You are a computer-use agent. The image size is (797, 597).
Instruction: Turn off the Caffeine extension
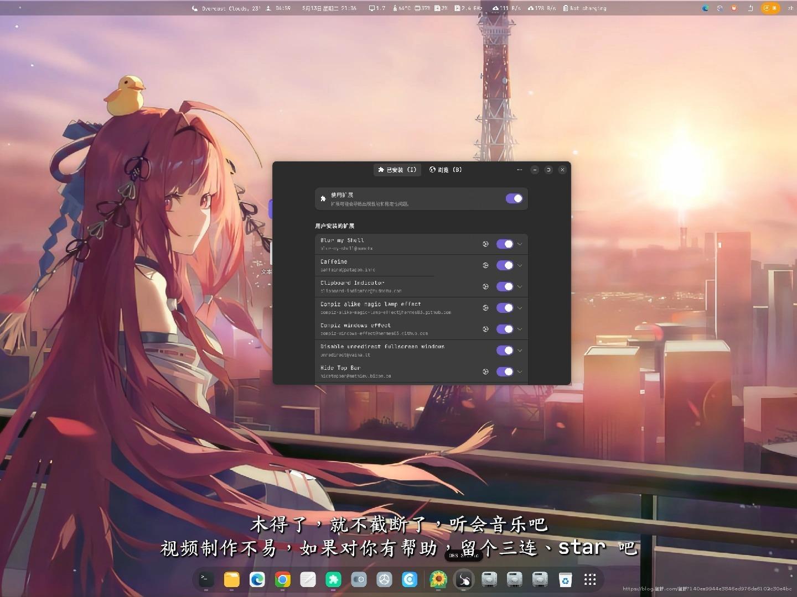pos(505,265)
